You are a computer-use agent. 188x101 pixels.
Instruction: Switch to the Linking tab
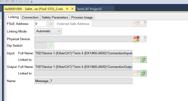point(13,17)
